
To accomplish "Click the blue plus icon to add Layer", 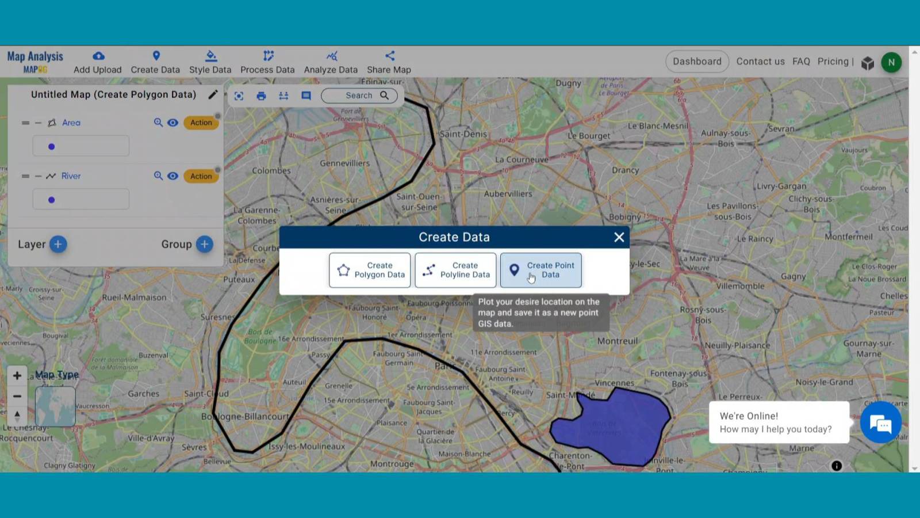I will (57, 244).
